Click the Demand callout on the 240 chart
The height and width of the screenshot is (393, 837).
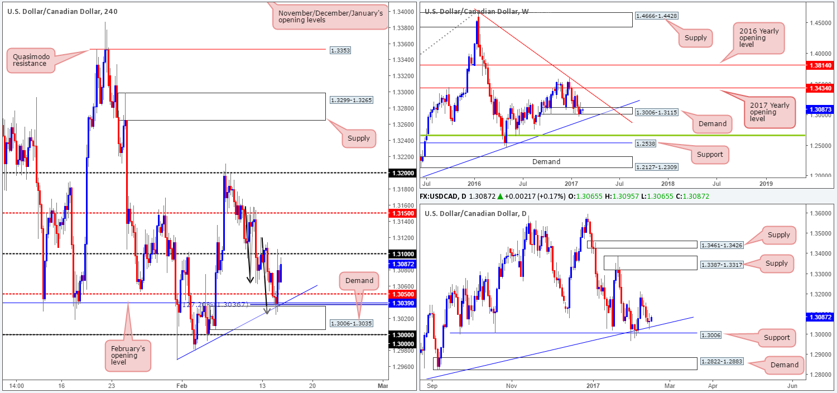click(x=359, y=280)
